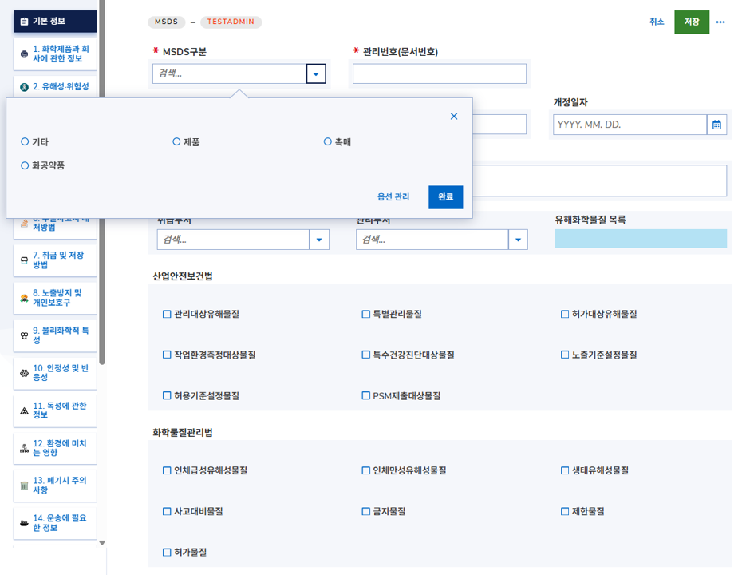Check the 허용기준설정물질 checkbox
This screenshot has width=742, height=575.
167,395
